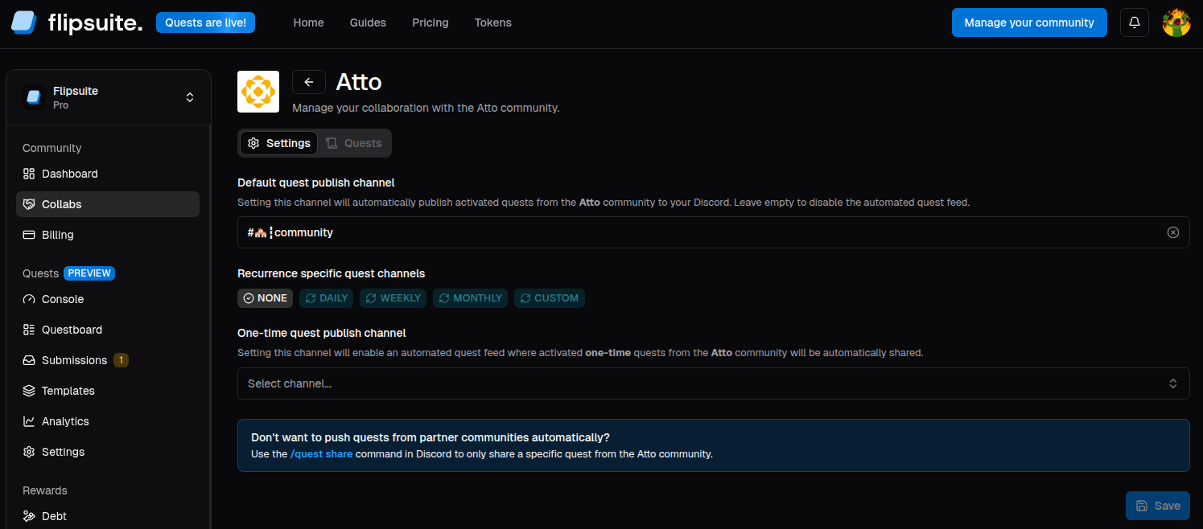This screenshot has width=1203, height=529.
Task: Click the Submissions inbox icon
Action: click(x=29, y=360)
